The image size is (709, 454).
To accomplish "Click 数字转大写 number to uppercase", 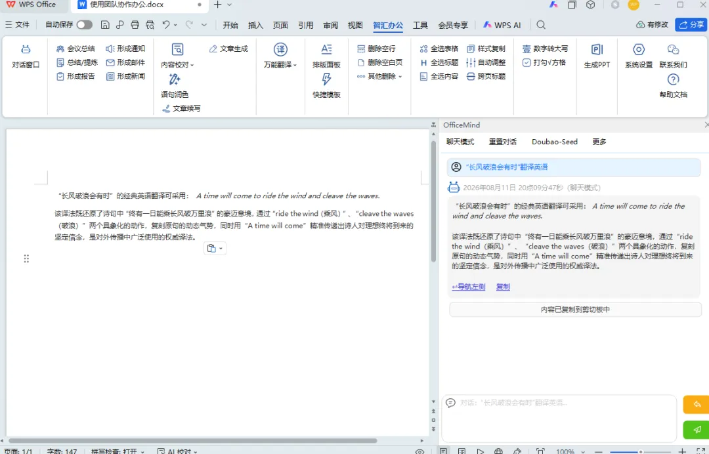I will [x=545, y=49].
